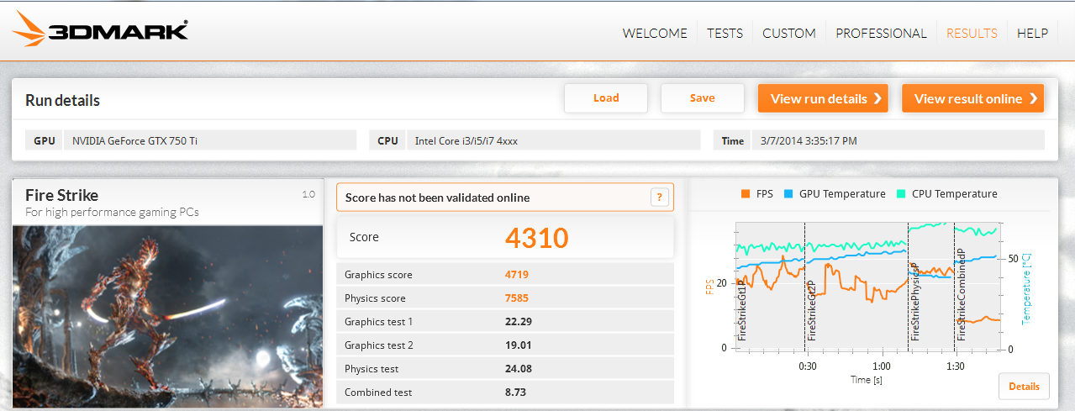Click the Combined test row label
Image resolution: width=1075 pixels, height=411 pixels.
tap(378, 393)
